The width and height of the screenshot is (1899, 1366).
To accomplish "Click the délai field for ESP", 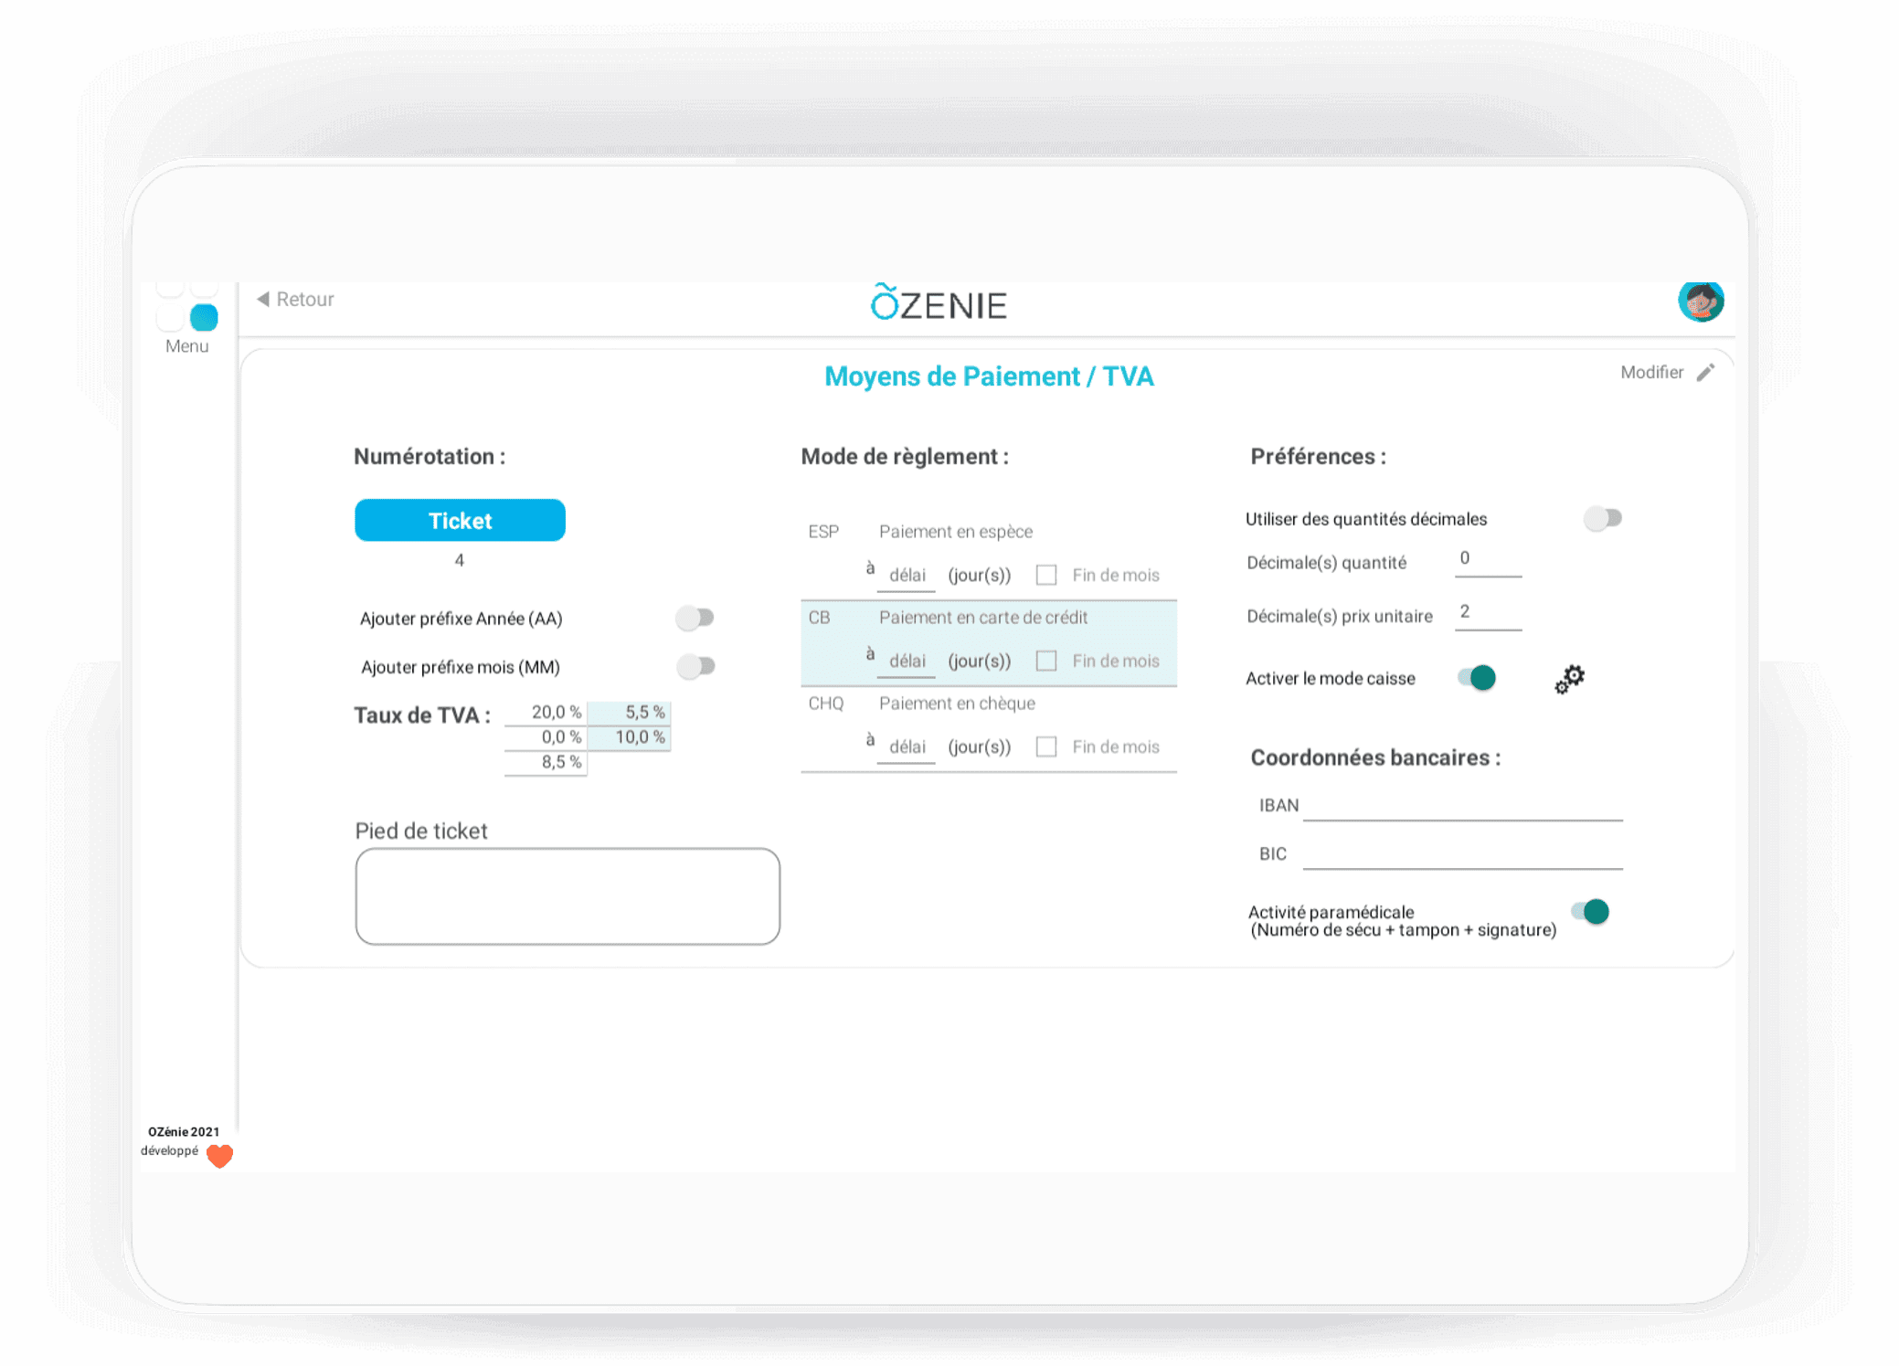I will pyautogui.click(x=907, y=576).
